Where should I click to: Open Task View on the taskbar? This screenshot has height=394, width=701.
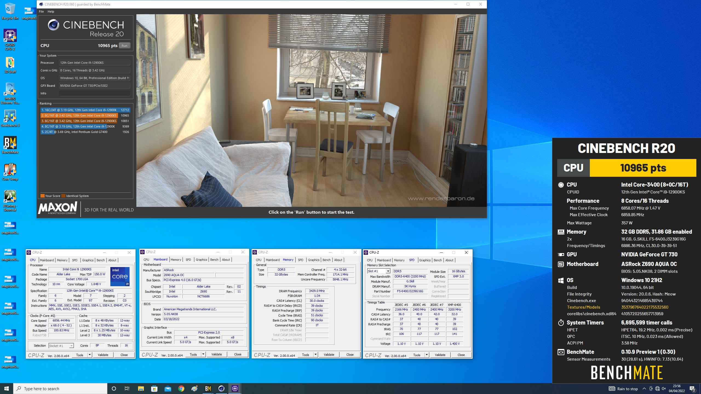[127, 389]
